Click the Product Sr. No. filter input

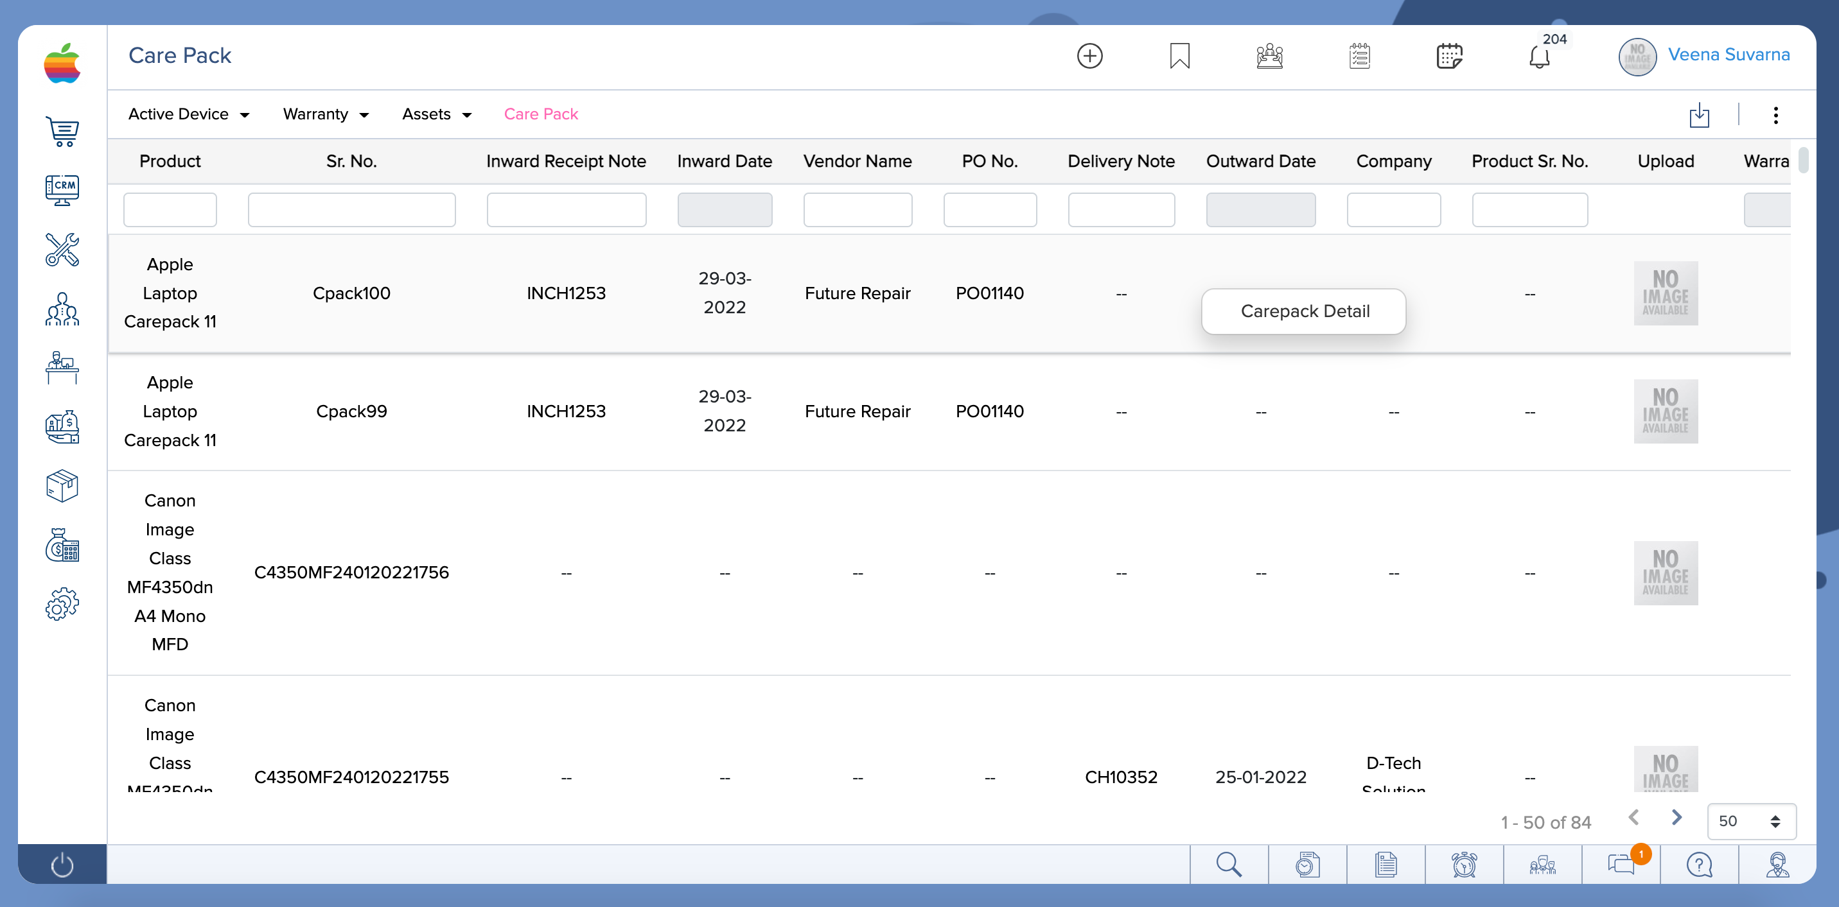point(1530,210)
